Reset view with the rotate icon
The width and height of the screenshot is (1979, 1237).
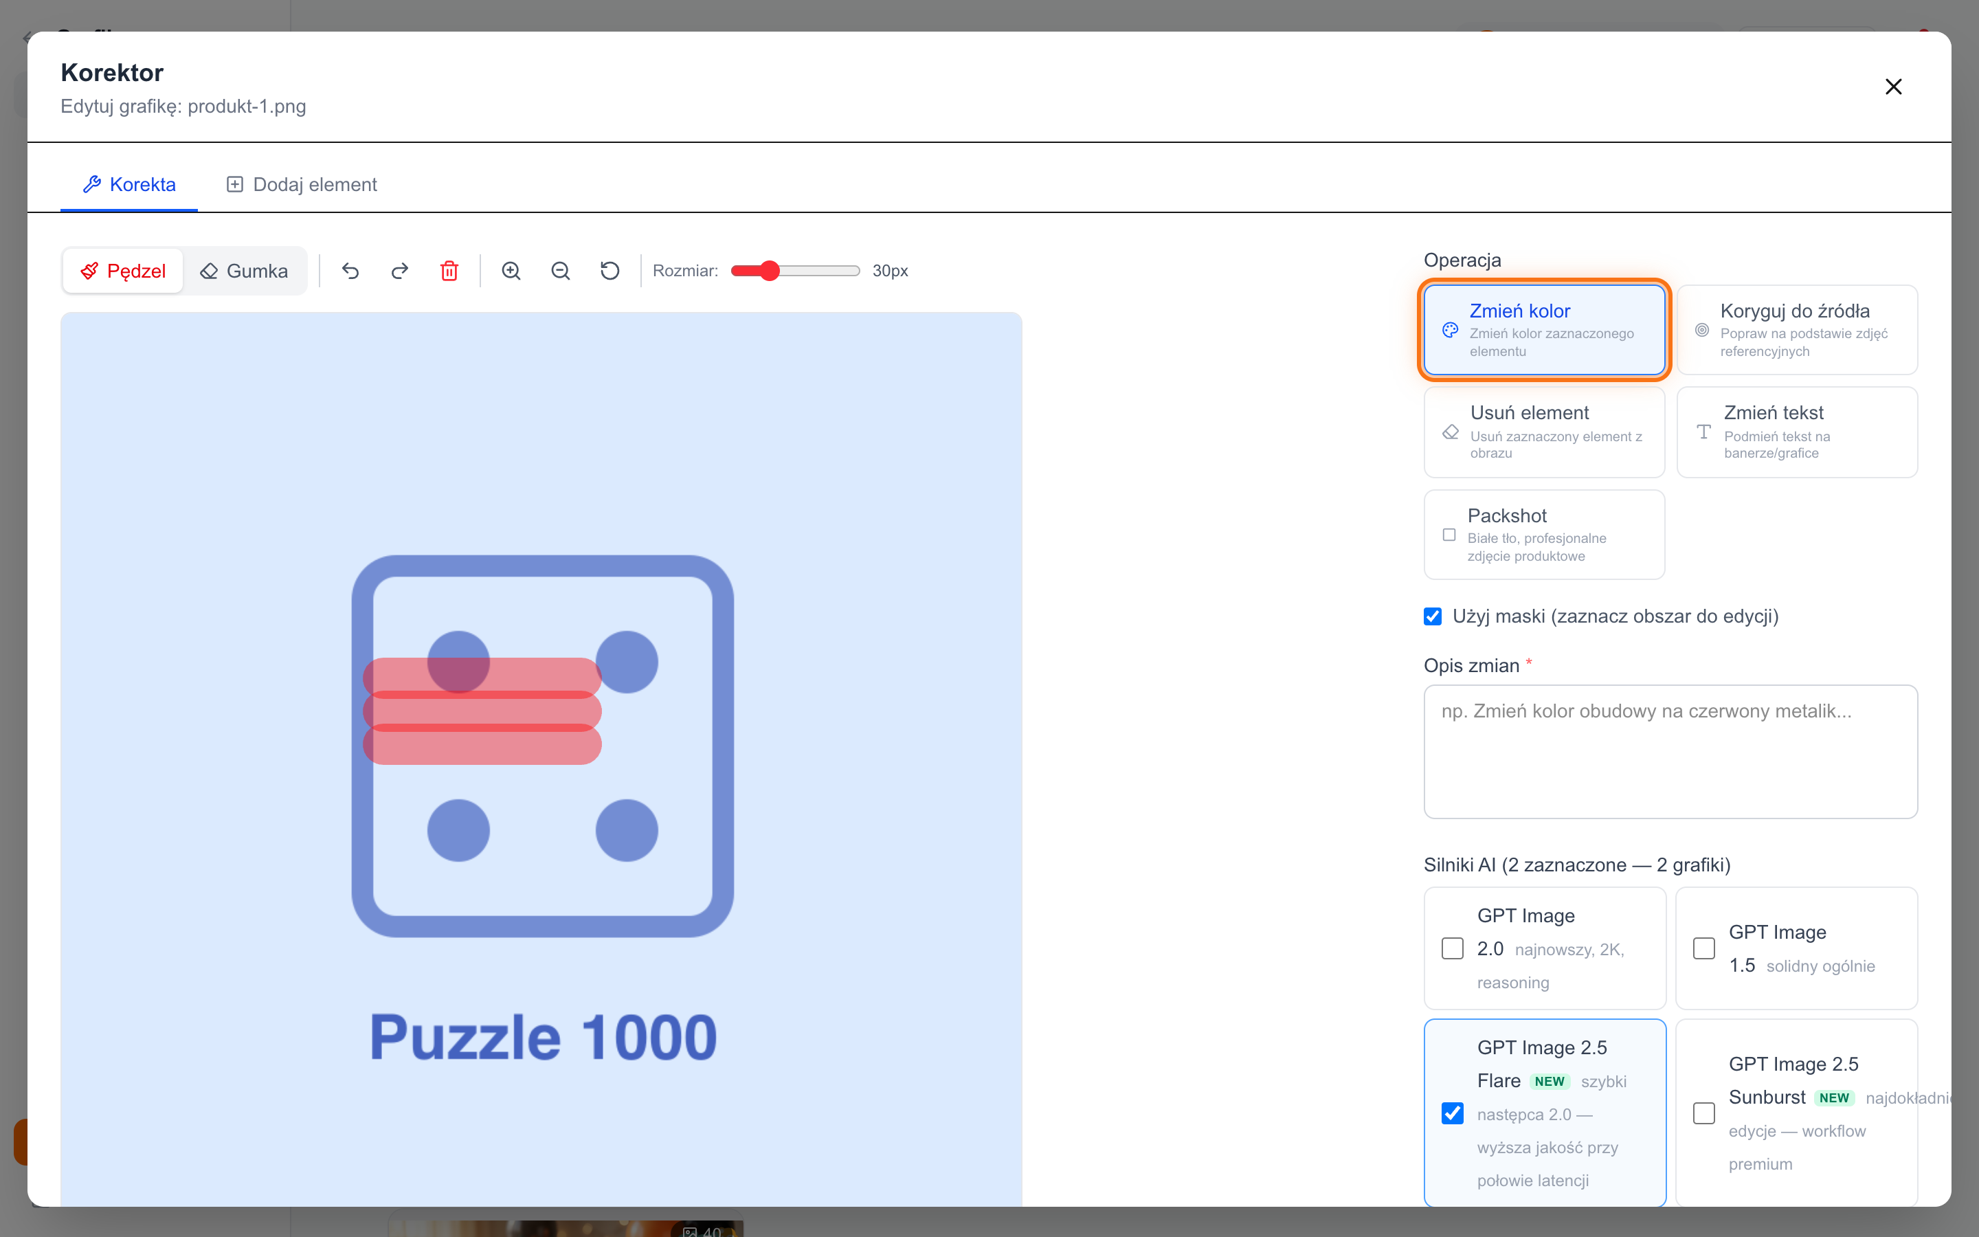point(610,271)
